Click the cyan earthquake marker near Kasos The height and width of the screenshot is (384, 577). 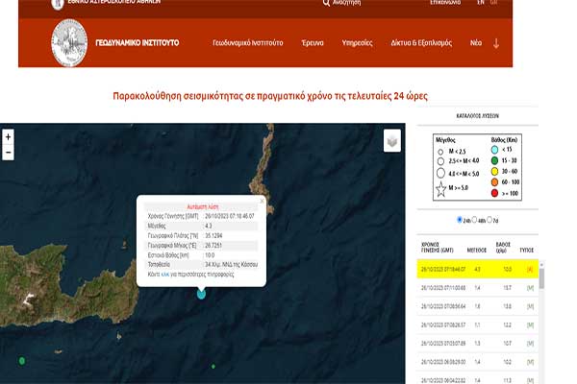point(201,293)
